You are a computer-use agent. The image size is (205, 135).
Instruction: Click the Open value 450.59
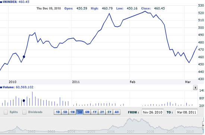(82, 9)
